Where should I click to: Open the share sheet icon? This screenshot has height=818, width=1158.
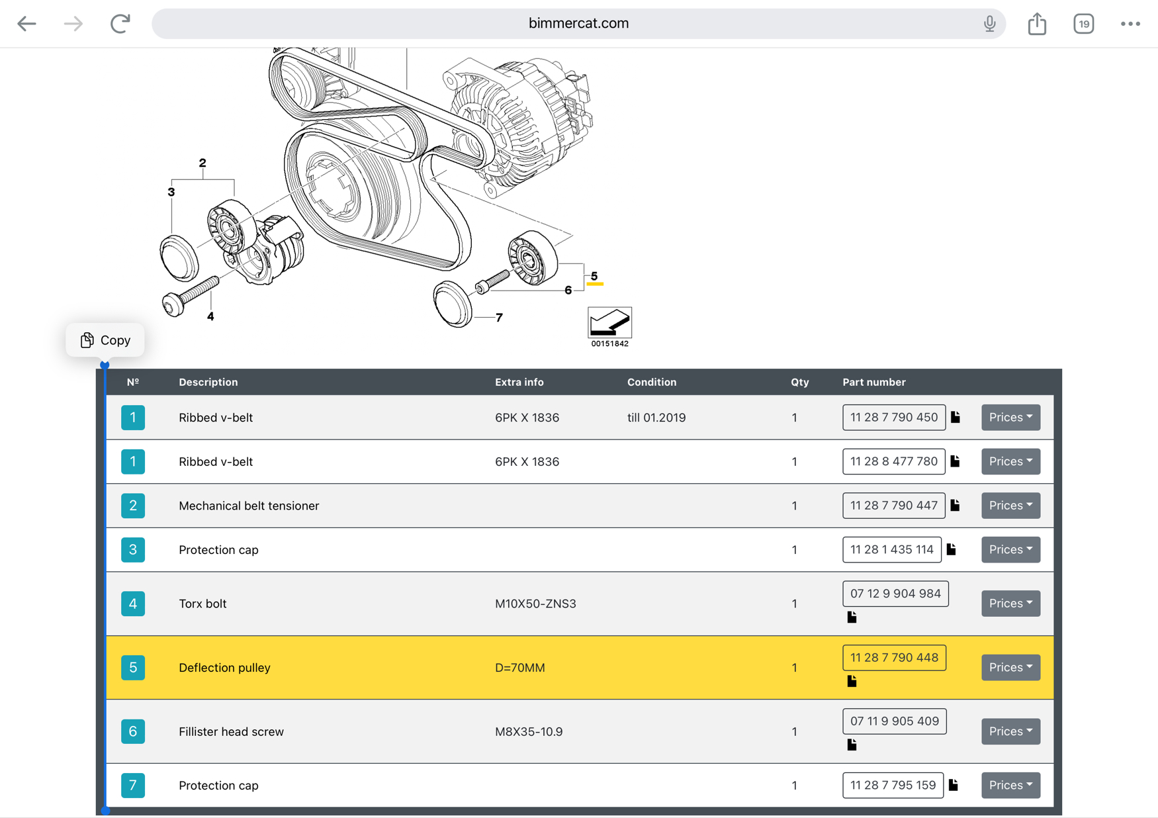coord(1037,24)
